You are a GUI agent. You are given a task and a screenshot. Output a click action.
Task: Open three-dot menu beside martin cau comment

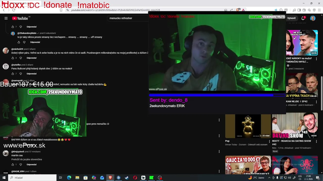(219, 152)
